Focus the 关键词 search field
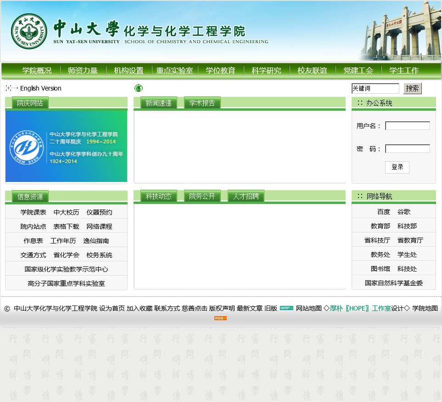Screen dimensions: 442x402 click(x=375, y=88)
